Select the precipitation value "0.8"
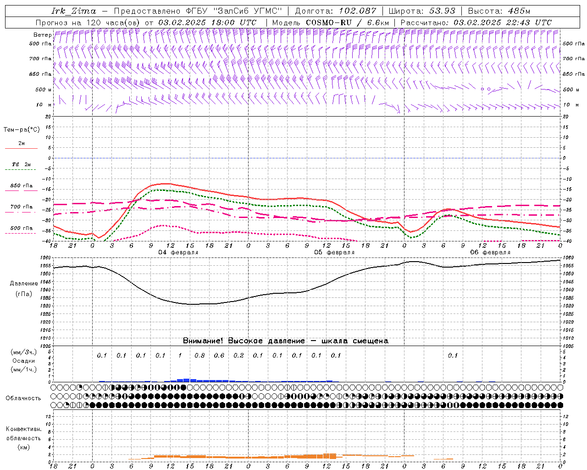 click(199, 355)
